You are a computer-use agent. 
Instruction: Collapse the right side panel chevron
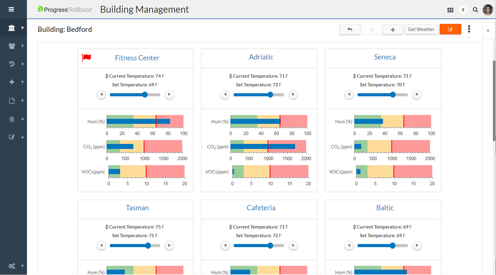tap(488, 30)
